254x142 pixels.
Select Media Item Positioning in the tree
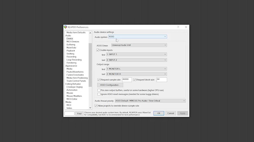coord(77,78)
